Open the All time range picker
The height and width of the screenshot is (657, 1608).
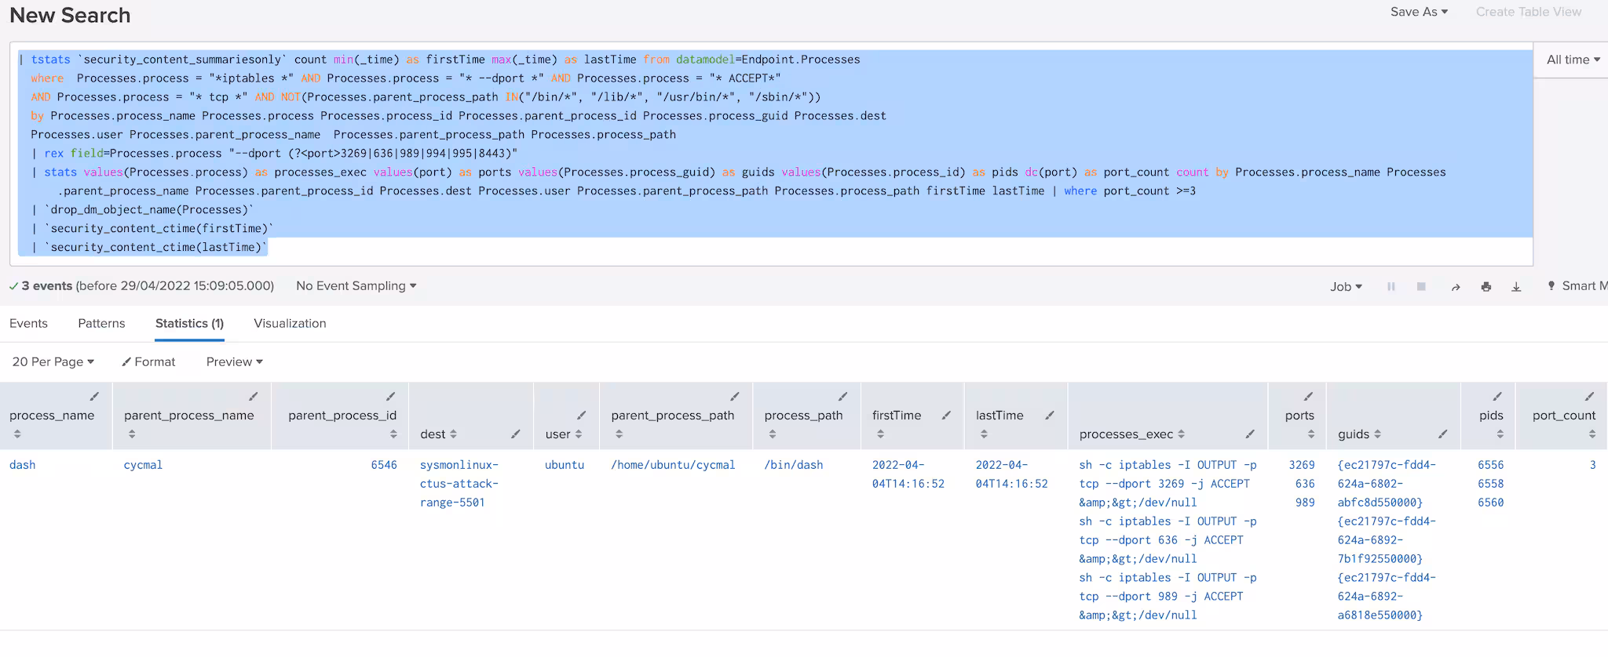tap(1573, 60)
